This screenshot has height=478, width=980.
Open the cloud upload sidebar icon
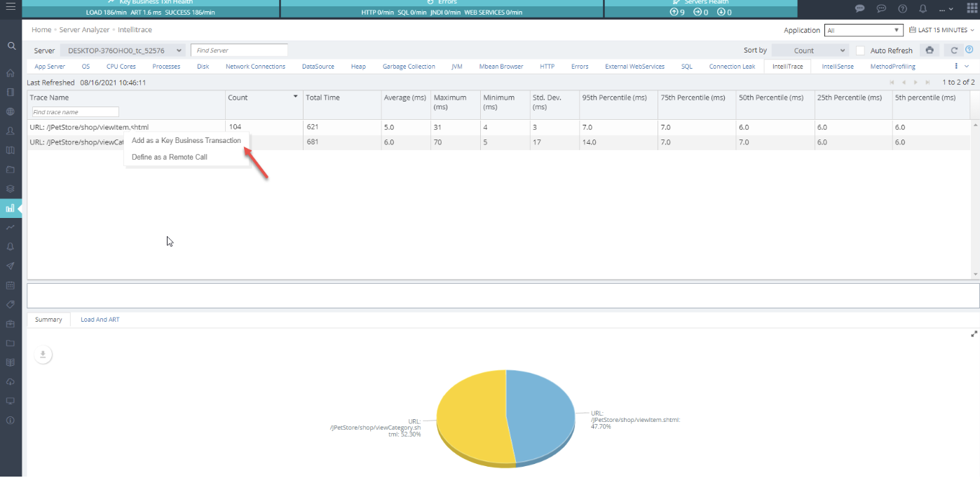(11, 382)
